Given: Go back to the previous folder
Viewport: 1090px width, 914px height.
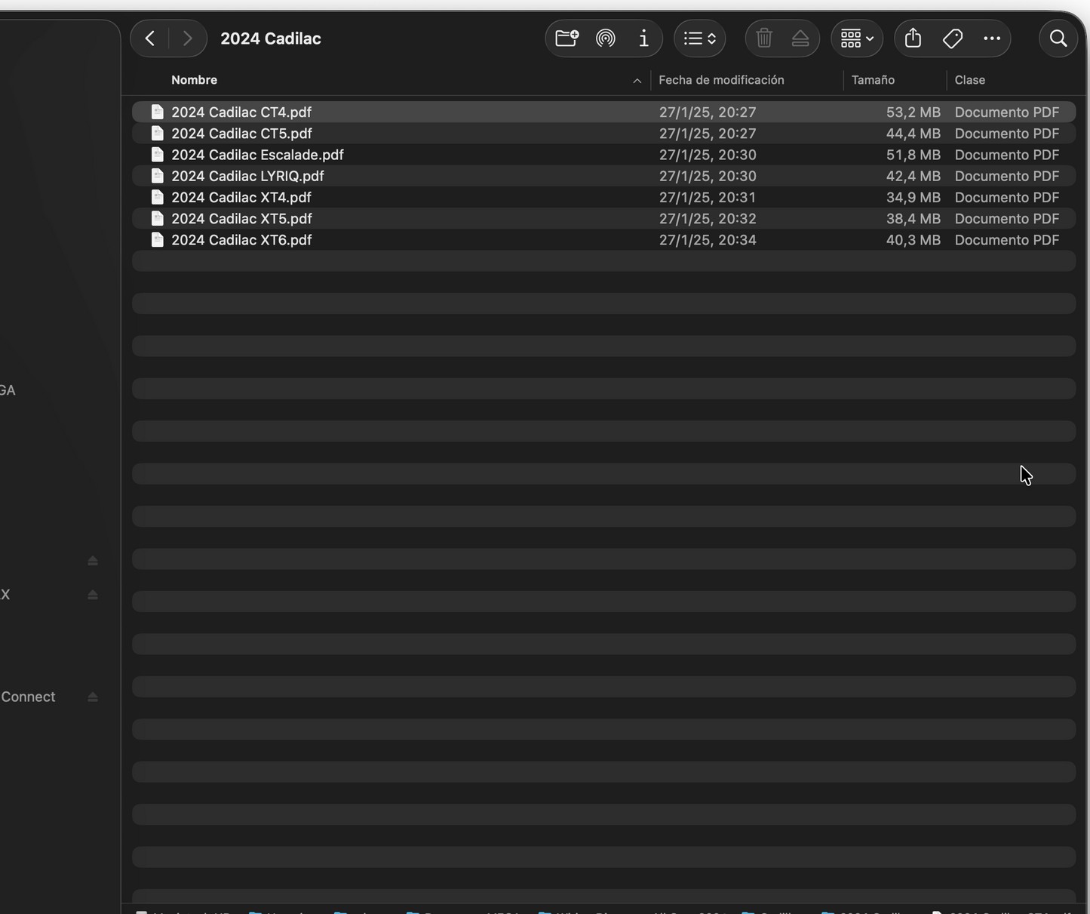Looking at the screenshot, I should coord(150,38).
